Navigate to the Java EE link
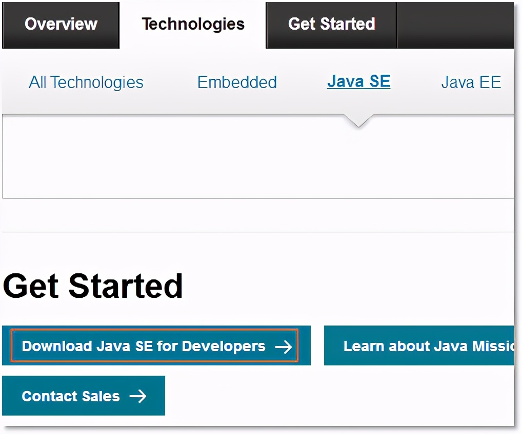522x434 pixels. click(x=471, y=82)
